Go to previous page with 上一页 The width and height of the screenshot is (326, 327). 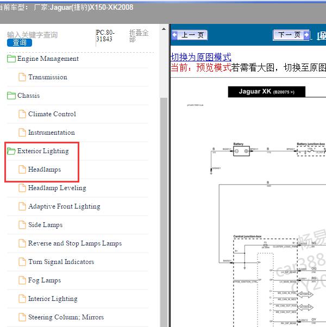[x=190, y=35]
